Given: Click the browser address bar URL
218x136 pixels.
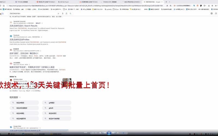Looking at the screenshot, I should pos(86,6).
